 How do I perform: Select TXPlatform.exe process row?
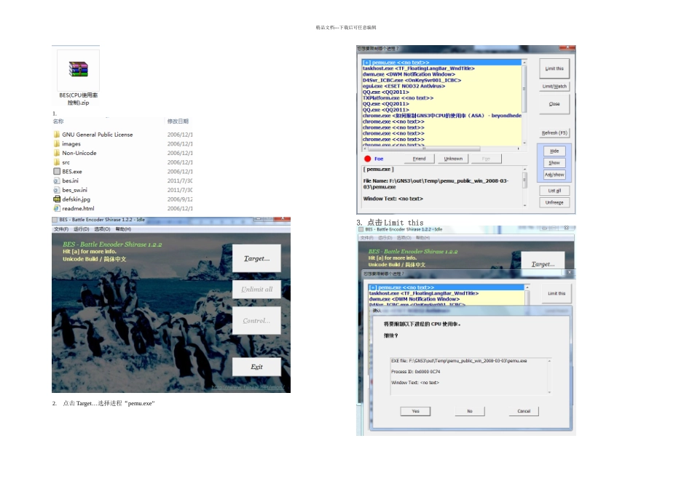[x=441, y=98]
